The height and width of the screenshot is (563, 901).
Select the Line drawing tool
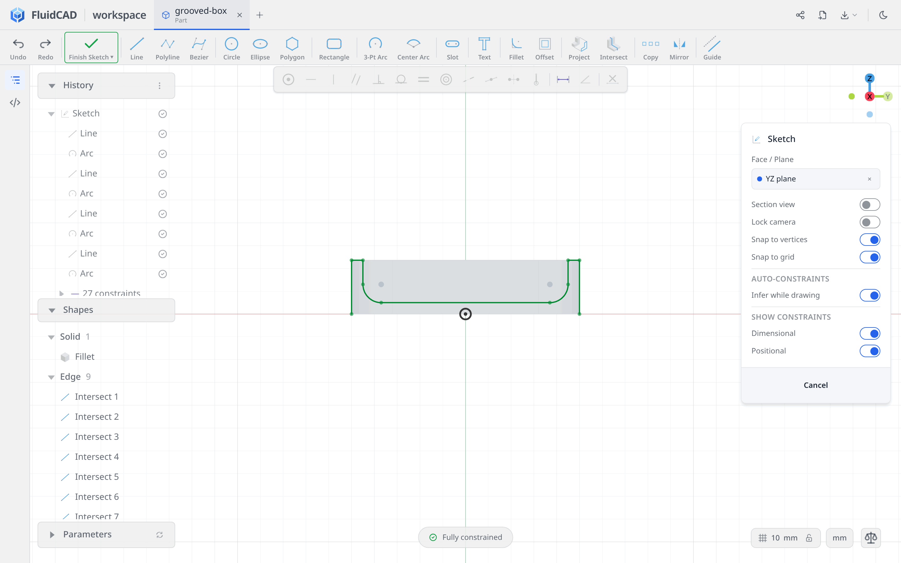[137, 48]
